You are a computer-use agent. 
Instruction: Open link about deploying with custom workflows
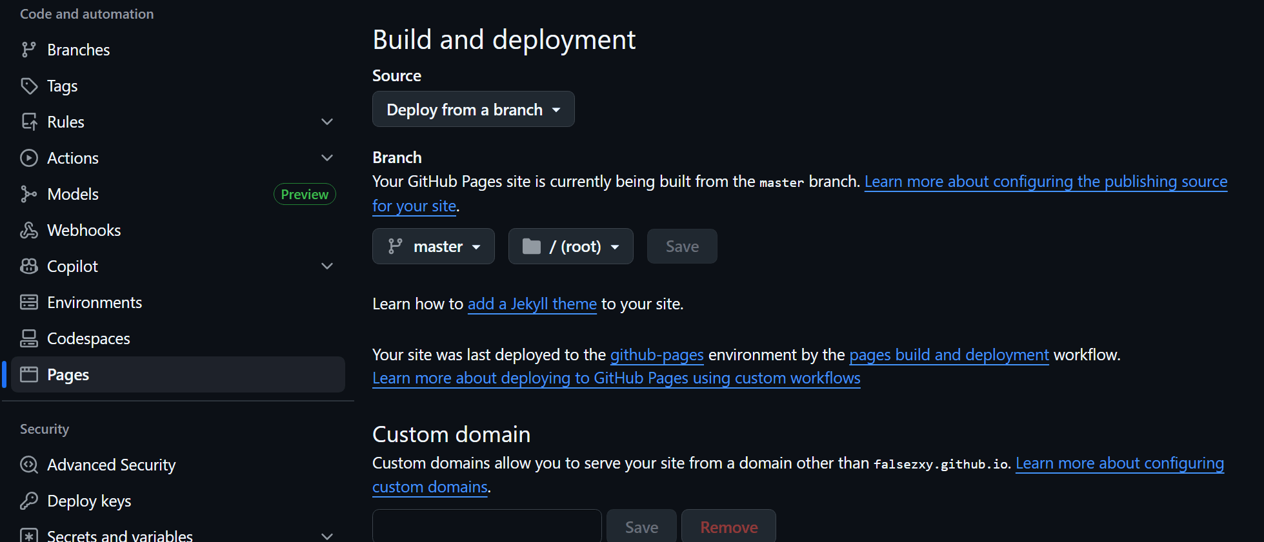[616, 378]
